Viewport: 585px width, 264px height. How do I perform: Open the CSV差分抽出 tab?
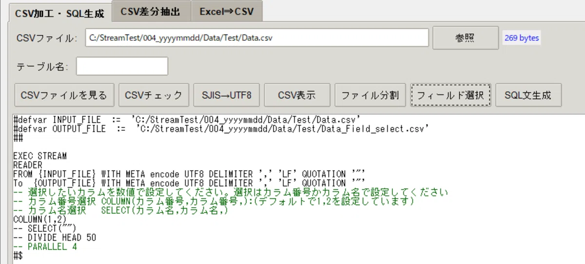point(150,12)
